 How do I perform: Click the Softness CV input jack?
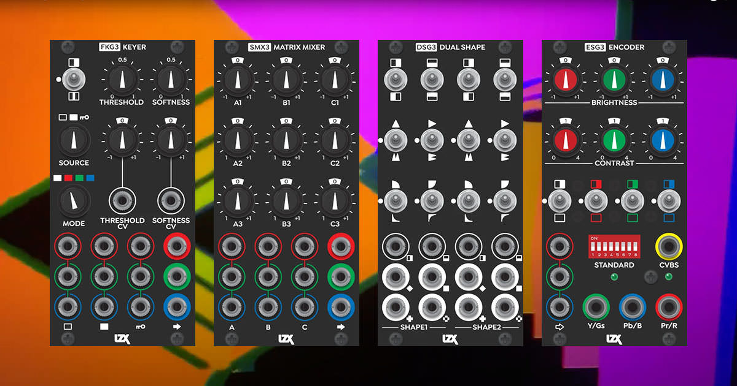(x=171, y=201)
